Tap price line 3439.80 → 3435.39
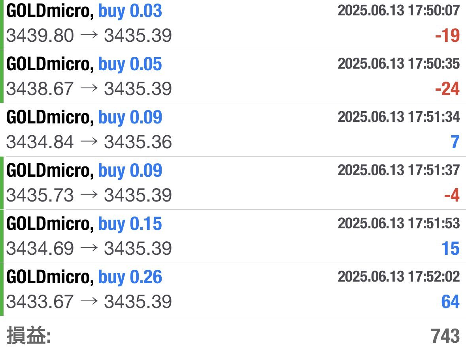466x351 pixels. (x=89, y=36)
